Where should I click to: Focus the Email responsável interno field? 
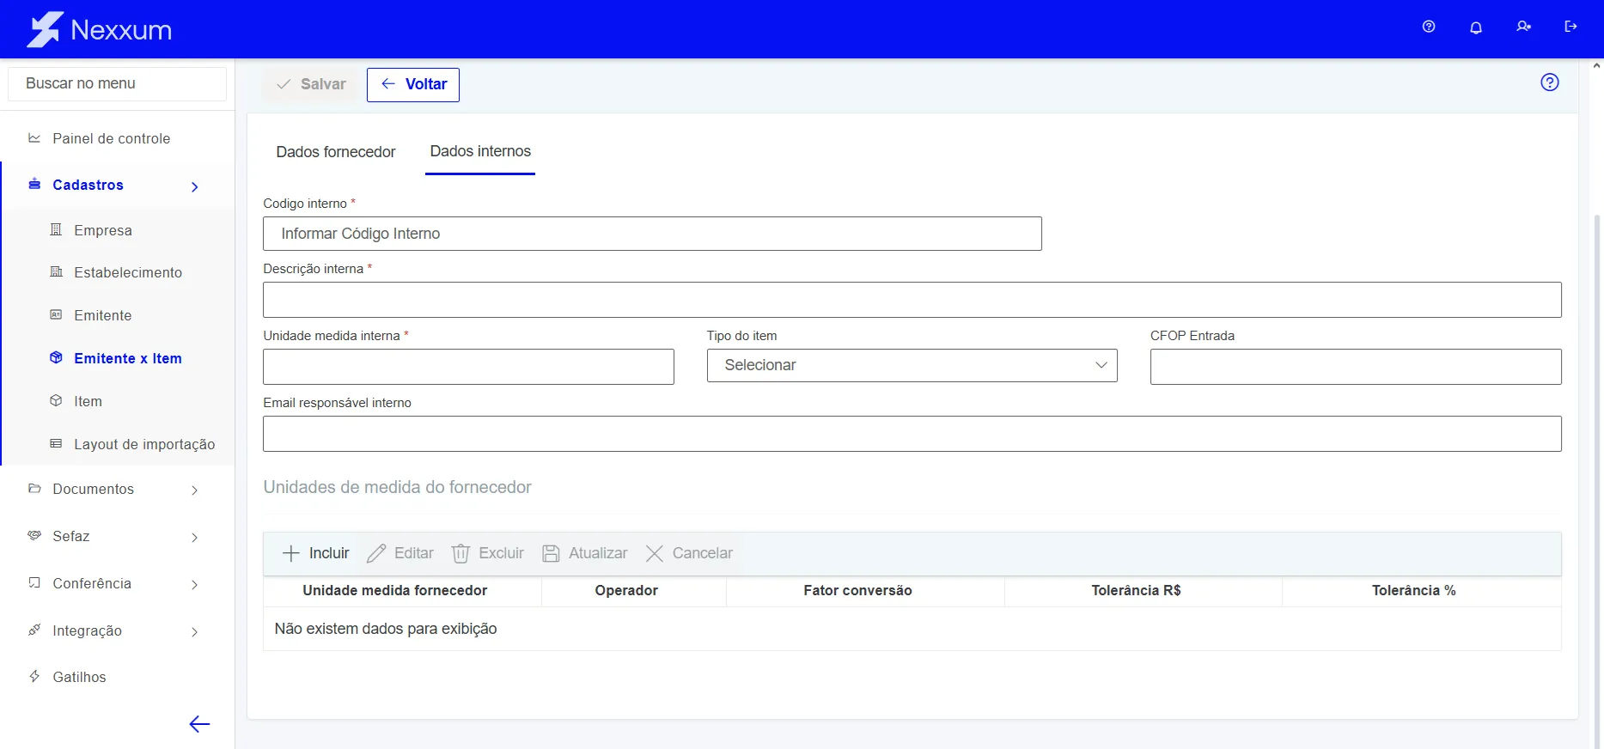[x=912, y=434]
